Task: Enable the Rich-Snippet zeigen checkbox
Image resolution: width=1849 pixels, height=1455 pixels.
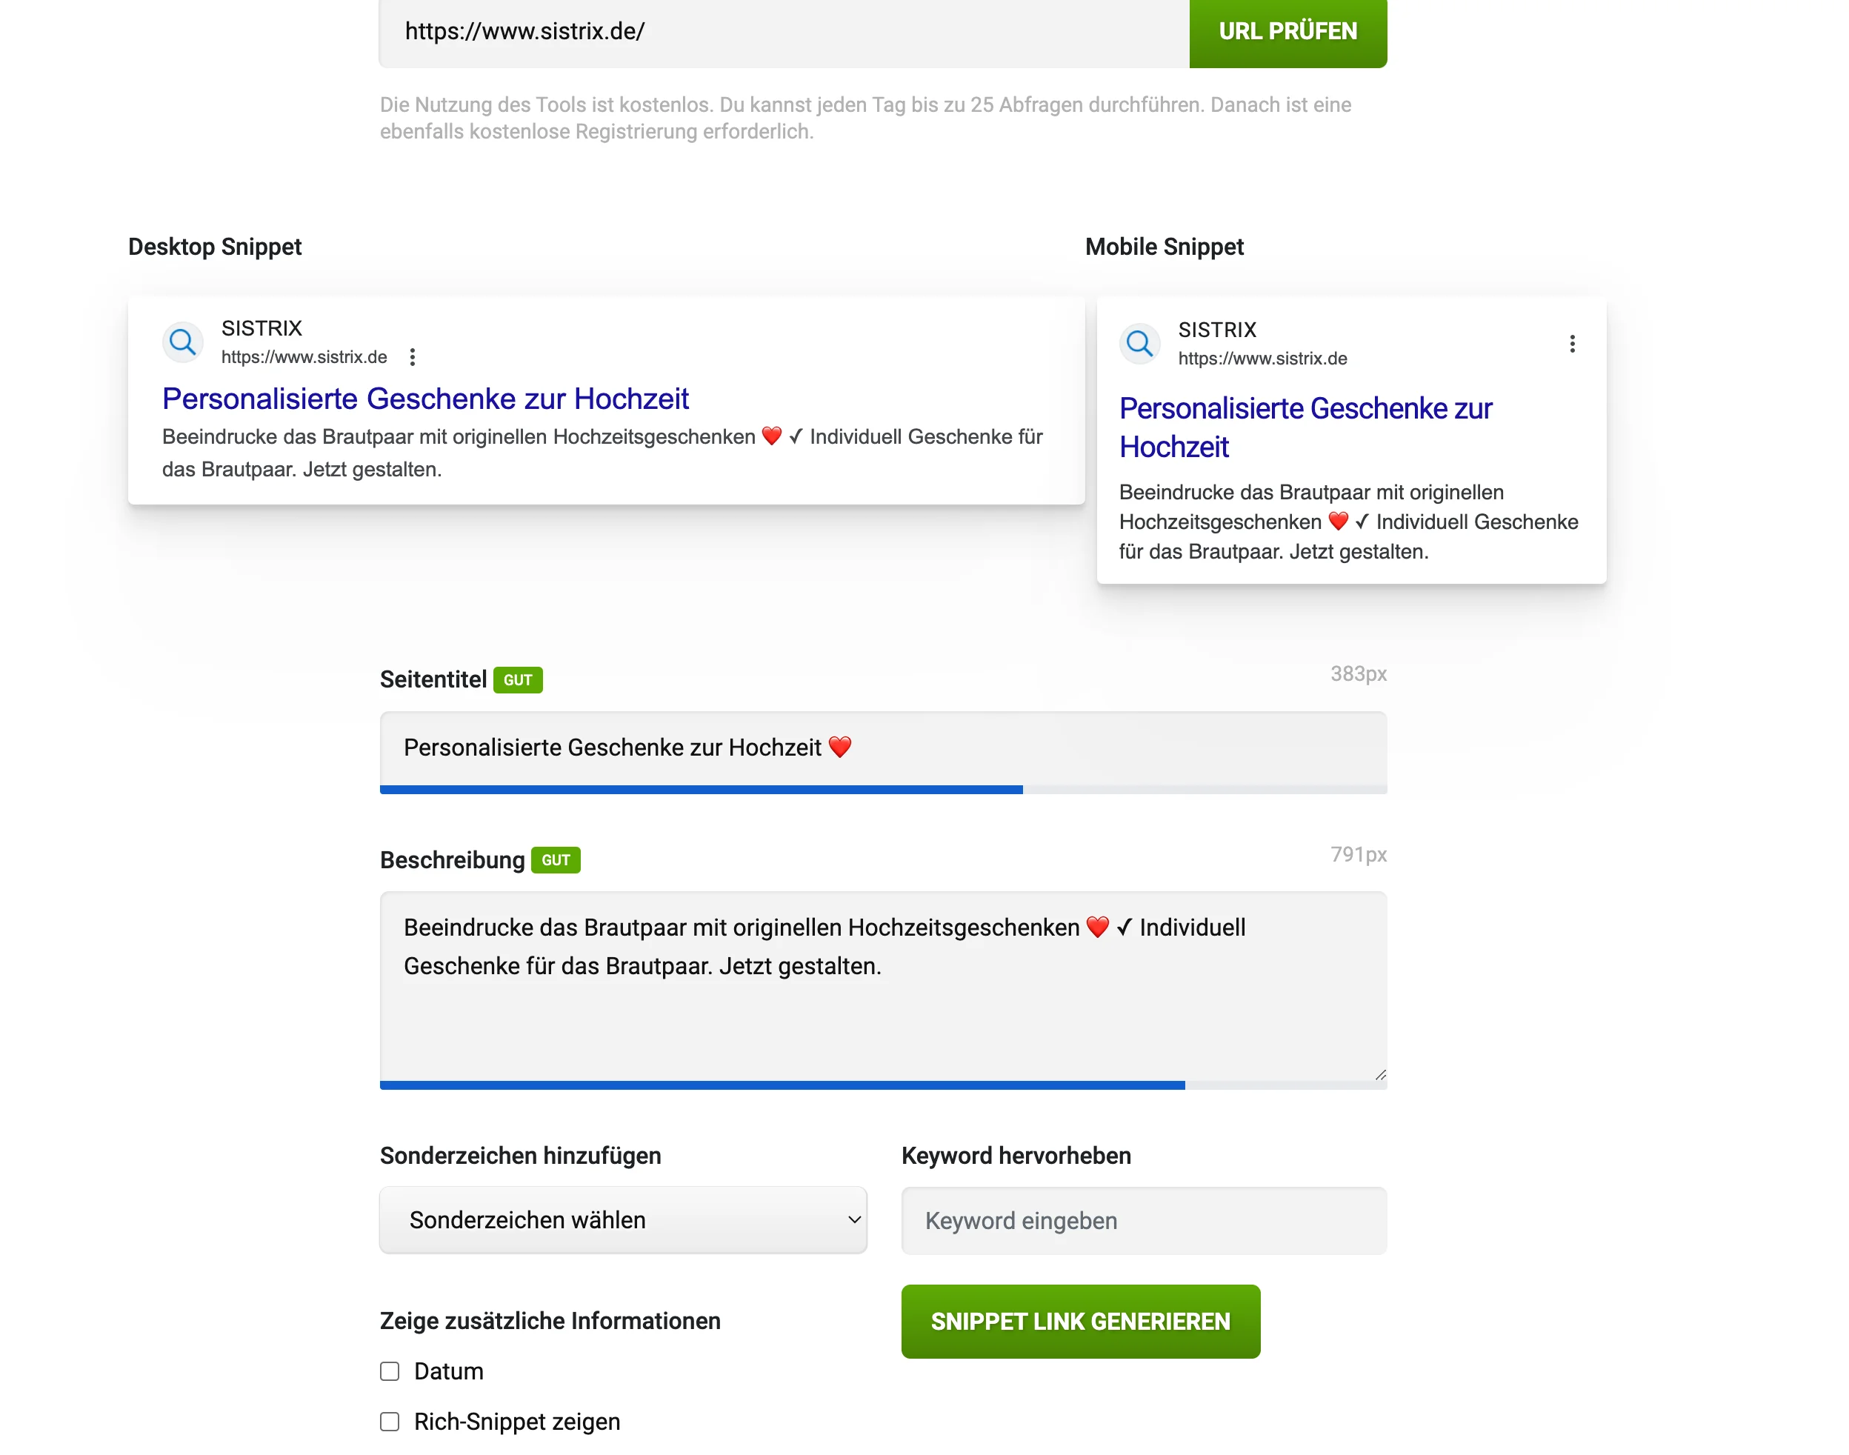Action: [389, 1421]
